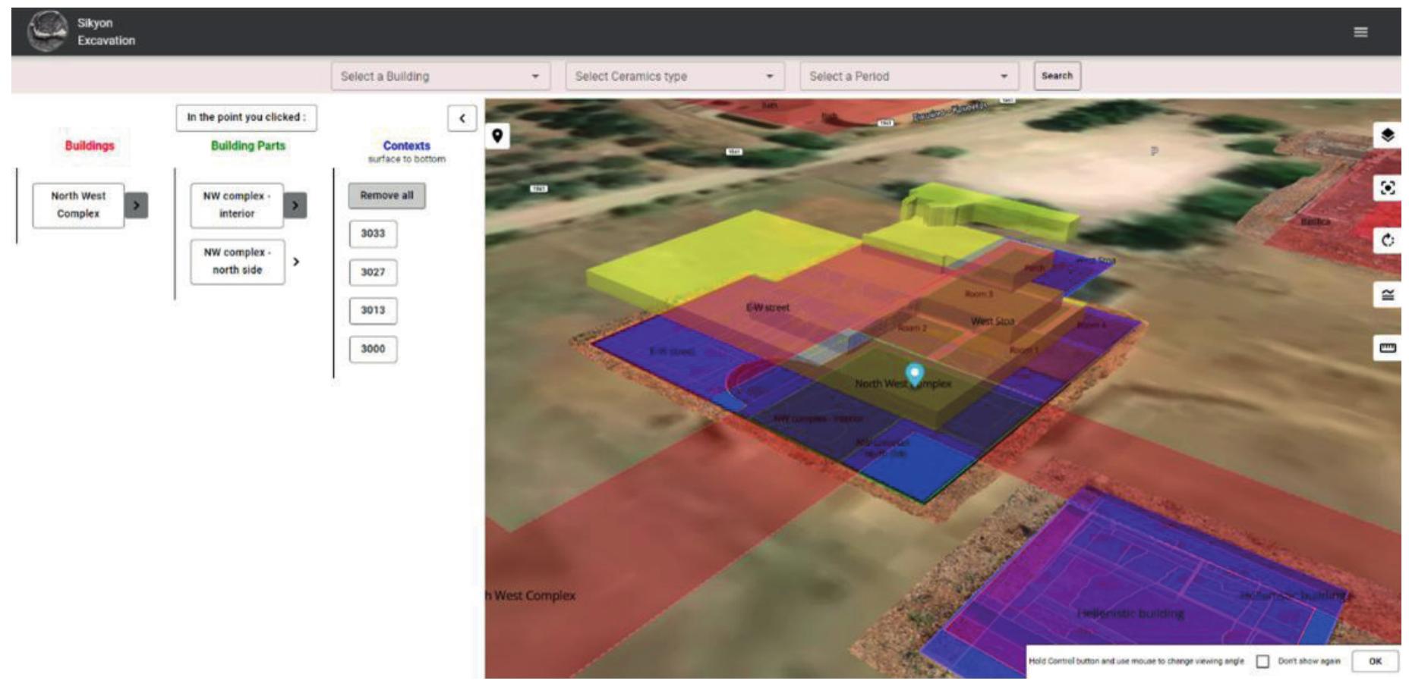Click the Buildings column heading
Viewport: 1409px width, 690px height.
coord(90,146)
